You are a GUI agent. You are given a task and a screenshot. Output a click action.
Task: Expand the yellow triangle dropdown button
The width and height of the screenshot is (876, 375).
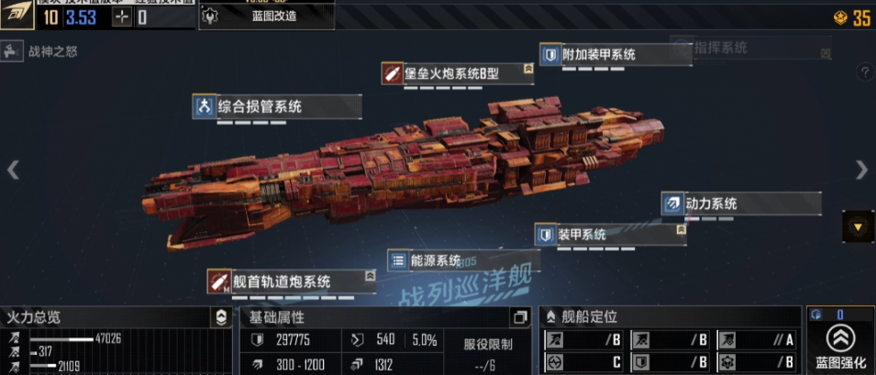[858, 226]
